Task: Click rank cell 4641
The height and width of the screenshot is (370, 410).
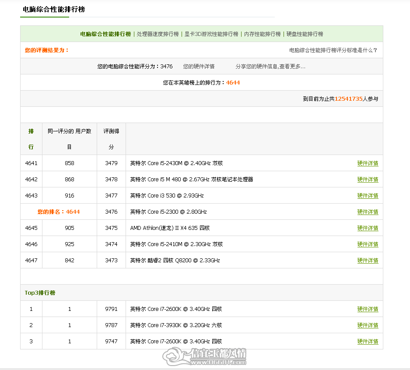Action: [x=31, y=163]
